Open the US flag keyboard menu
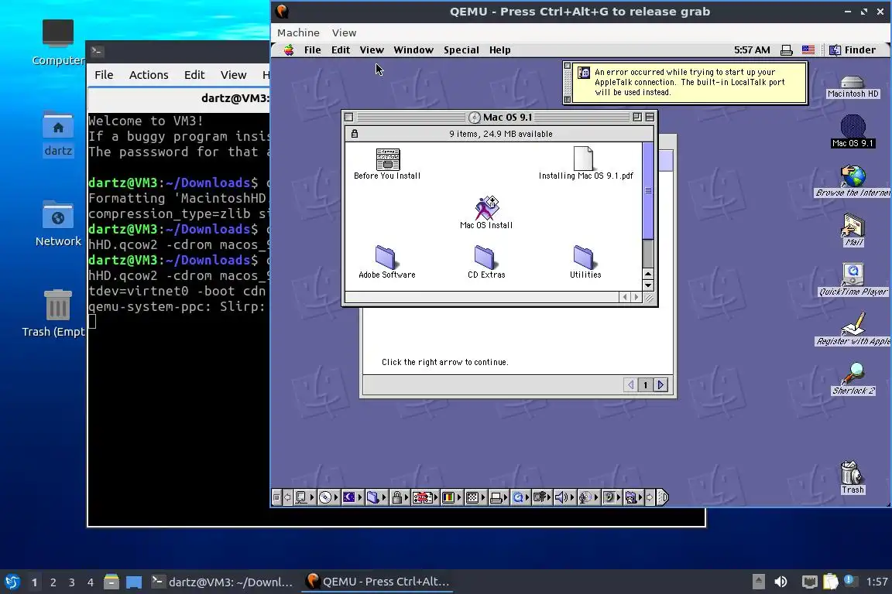 pos(808,50)
